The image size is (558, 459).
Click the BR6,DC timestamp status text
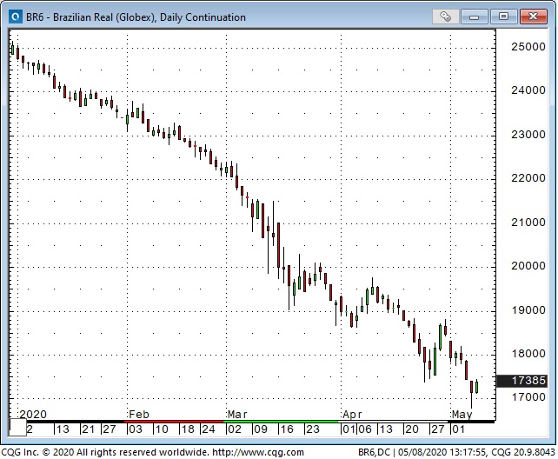tap(456, 452)
